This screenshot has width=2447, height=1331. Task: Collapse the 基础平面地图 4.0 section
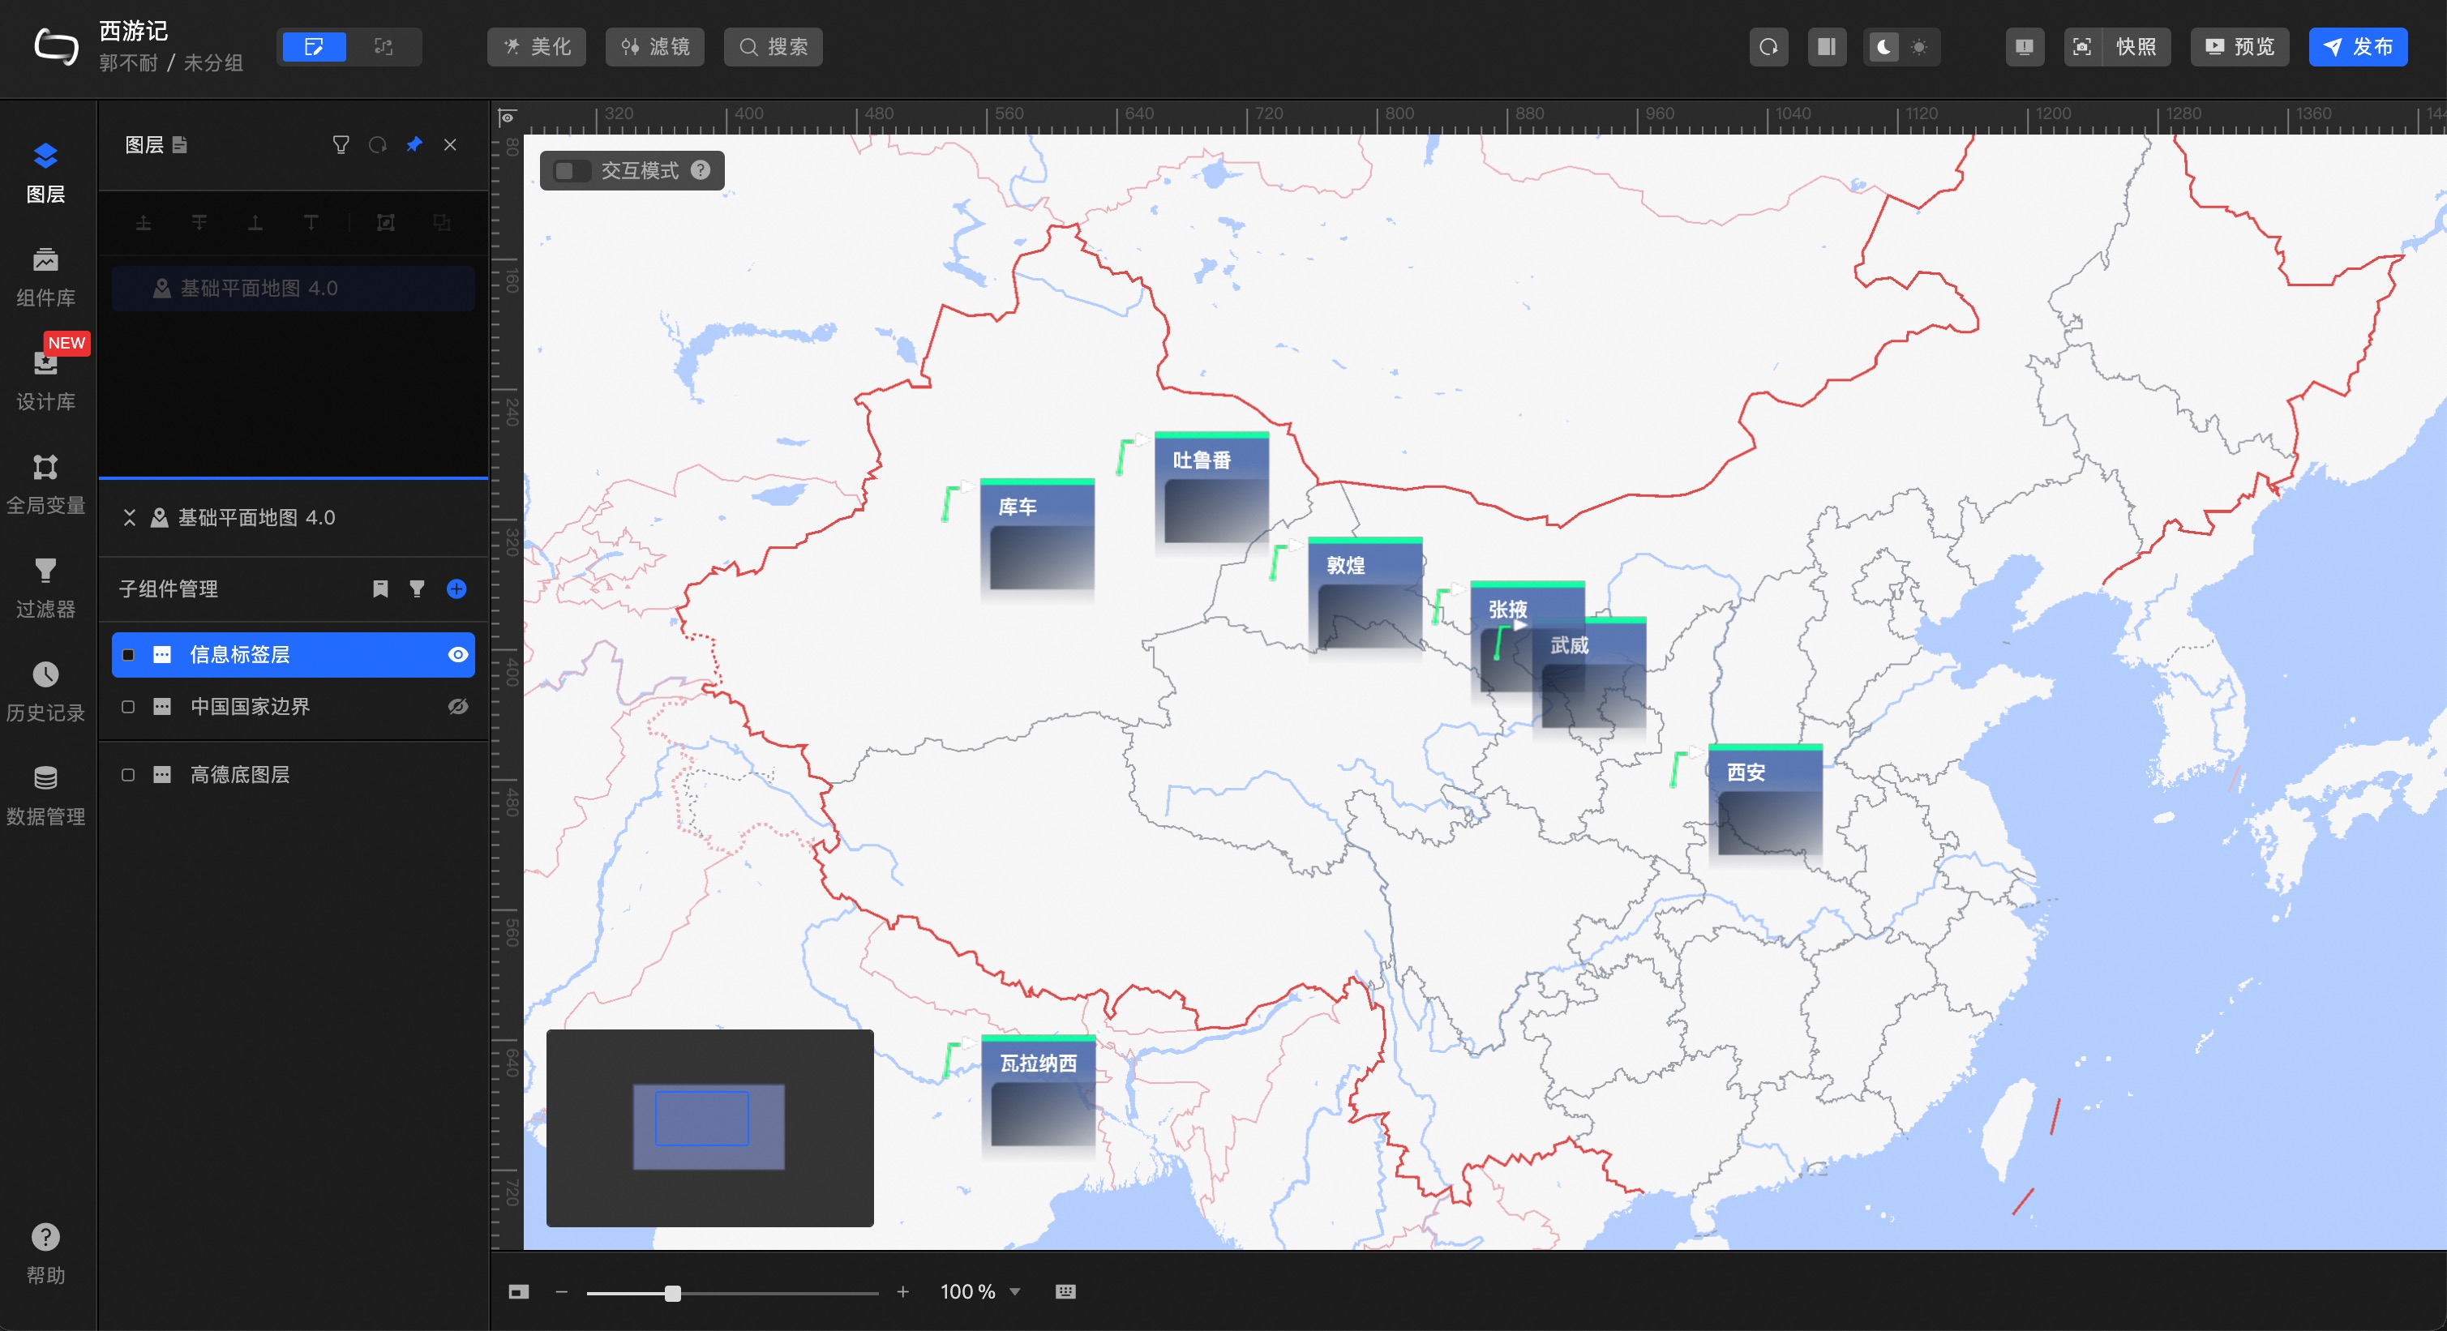(x=131, y=517)
